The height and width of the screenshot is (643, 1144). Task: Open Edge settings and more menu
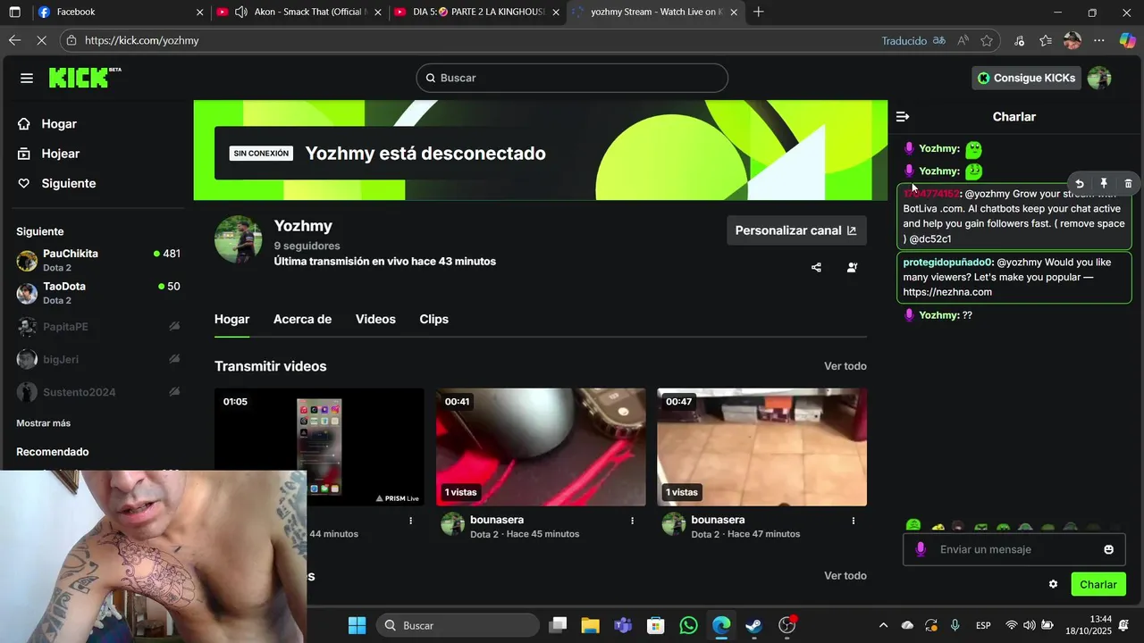[x=1099, y=40]
